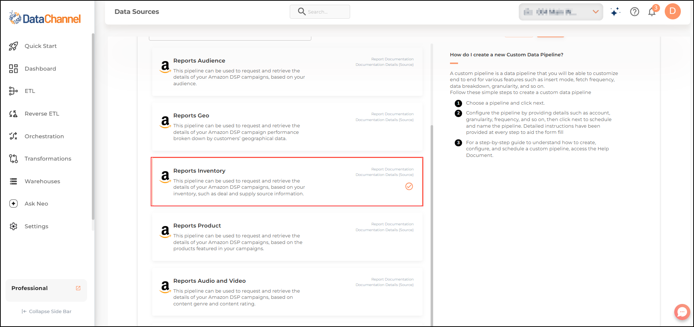Open the help question mark icon
Image resolution: width=694 pixels, height=327 pixels.
[635, 12]
